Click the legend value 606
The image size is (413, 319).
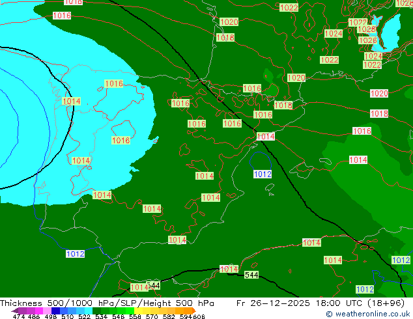(199, 316)
